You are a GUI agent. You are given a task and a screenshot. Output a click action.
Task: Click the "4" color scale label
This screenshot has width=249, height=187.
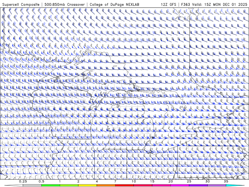coord(97,181)
